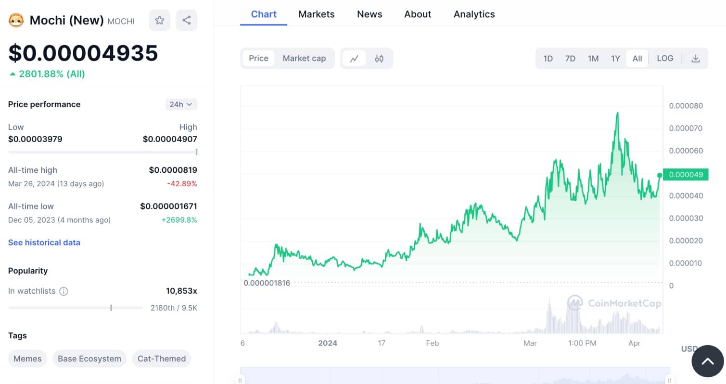Switch chart range to 7D
Image resolution: width=726 pixels, height=384 pixels.
[x=570, y=59]
